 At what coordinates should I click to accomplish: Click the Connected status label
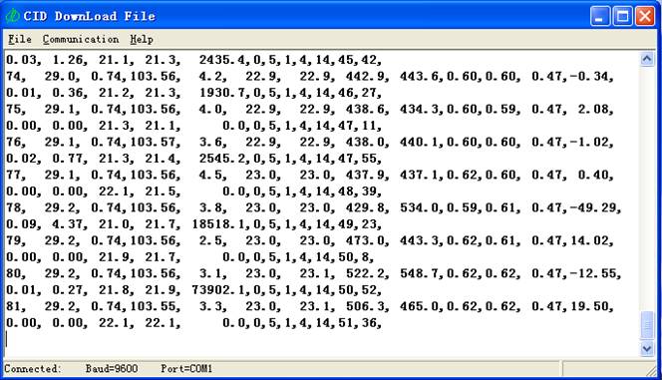(33, 369)
